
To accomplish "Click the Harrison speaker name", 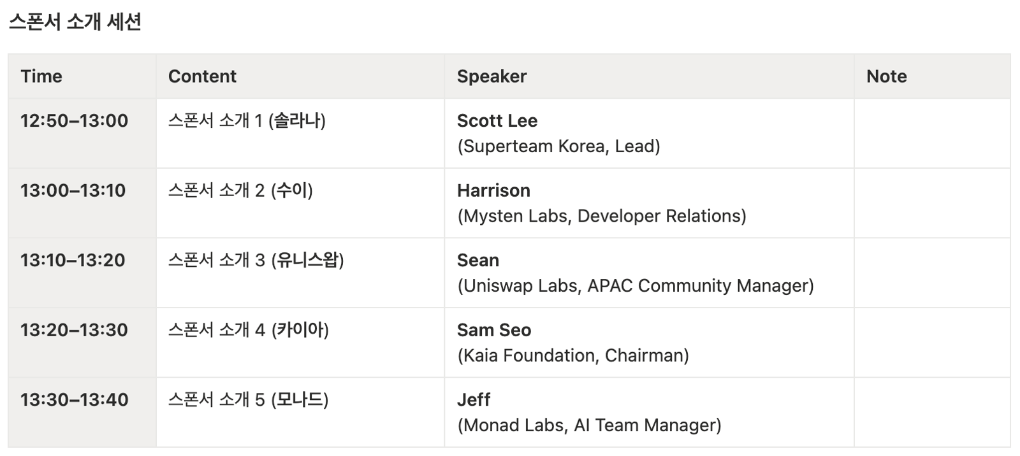I will coord(493,190).
